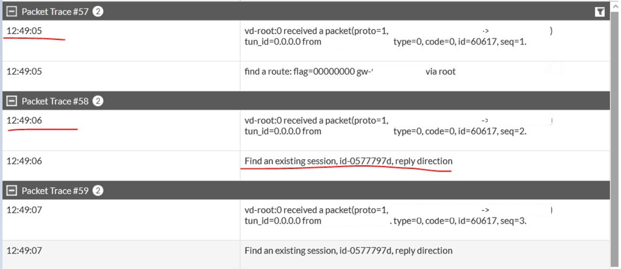This screenshot has height=269, width=621.
Task: Click the underlined 12:49:05 timestamp
Action: click(x=24, y=31)
